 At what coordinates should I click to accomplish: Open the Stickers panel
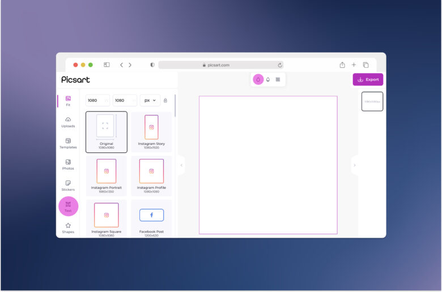click(x=68, y=186)
